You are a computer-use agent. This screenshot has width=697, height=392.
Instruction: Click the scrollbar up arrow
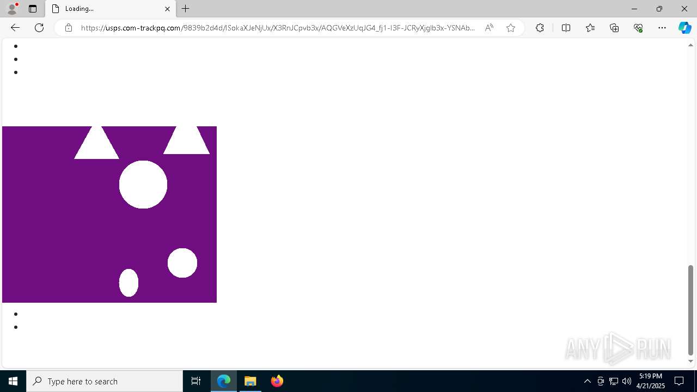[x=690, y=45]
